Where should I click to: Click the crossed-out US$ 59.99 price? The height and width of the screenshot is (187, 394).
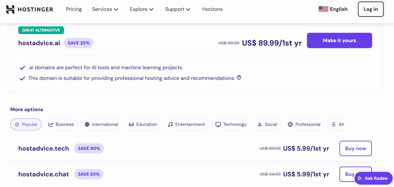click(270, 148)
